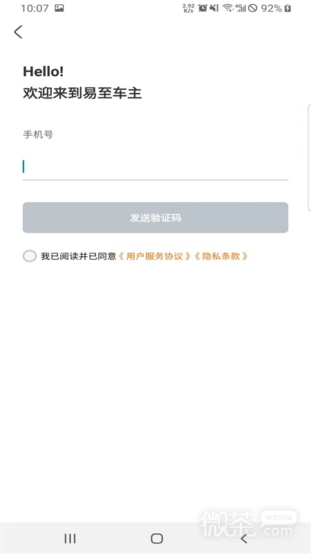The height and width of the screenshot is (554, 311).
Task: Tap the back arrow at top left
Action: click(x=18, y=32)
